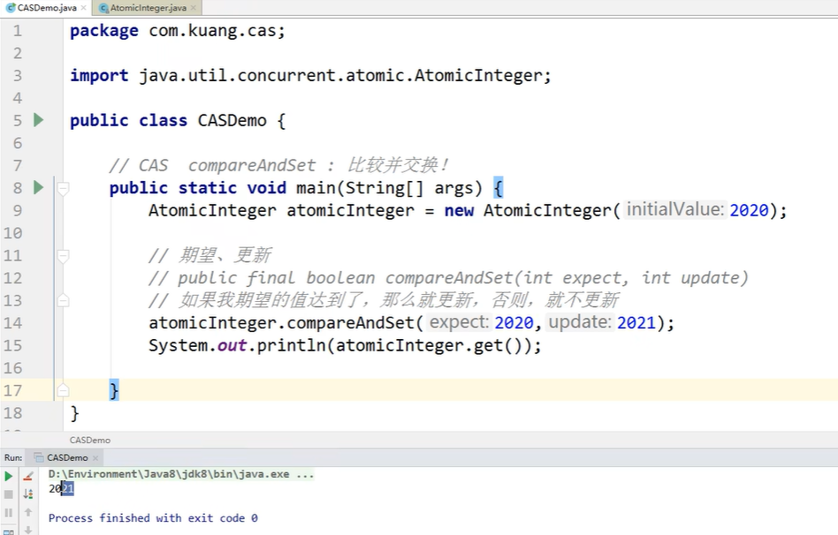Click the highlighted opening brace on line 8
Viewport: 838px width, 535px height.
tap(498, 188)
